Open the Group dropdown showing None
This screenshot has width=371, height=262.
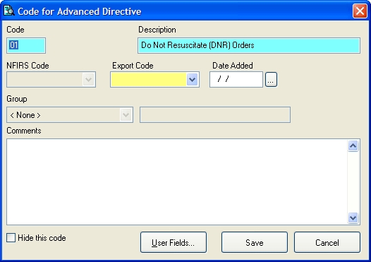[x=70, y=115]
